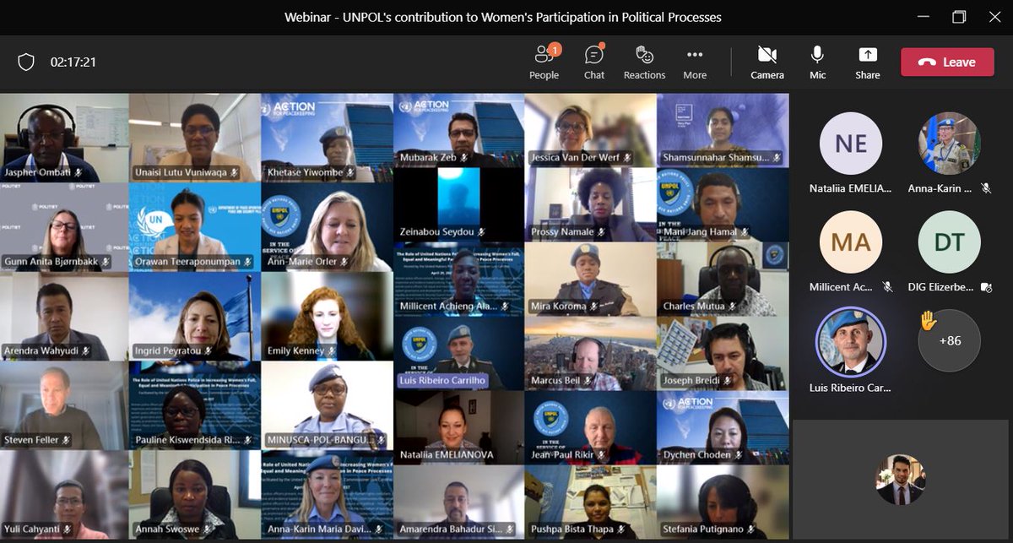Image resolution: width=1013 pixels, height=543 pixels.
Task: Open the Share content tray
Action: click(868, 62)
